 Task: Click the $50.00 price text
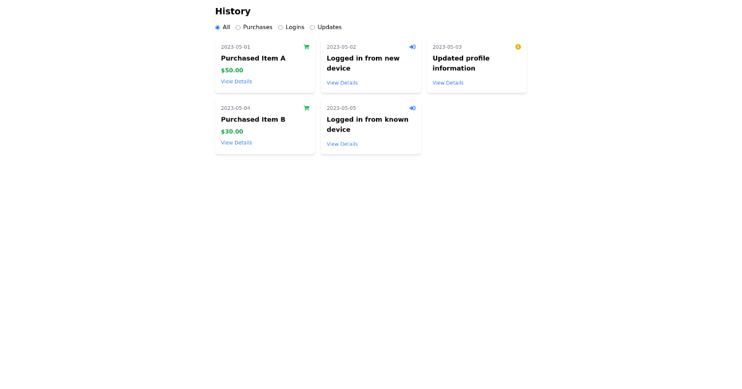232,70
